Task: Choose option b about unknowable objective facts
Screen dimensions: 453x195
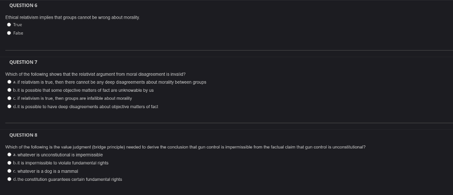Action: [9, 90]
